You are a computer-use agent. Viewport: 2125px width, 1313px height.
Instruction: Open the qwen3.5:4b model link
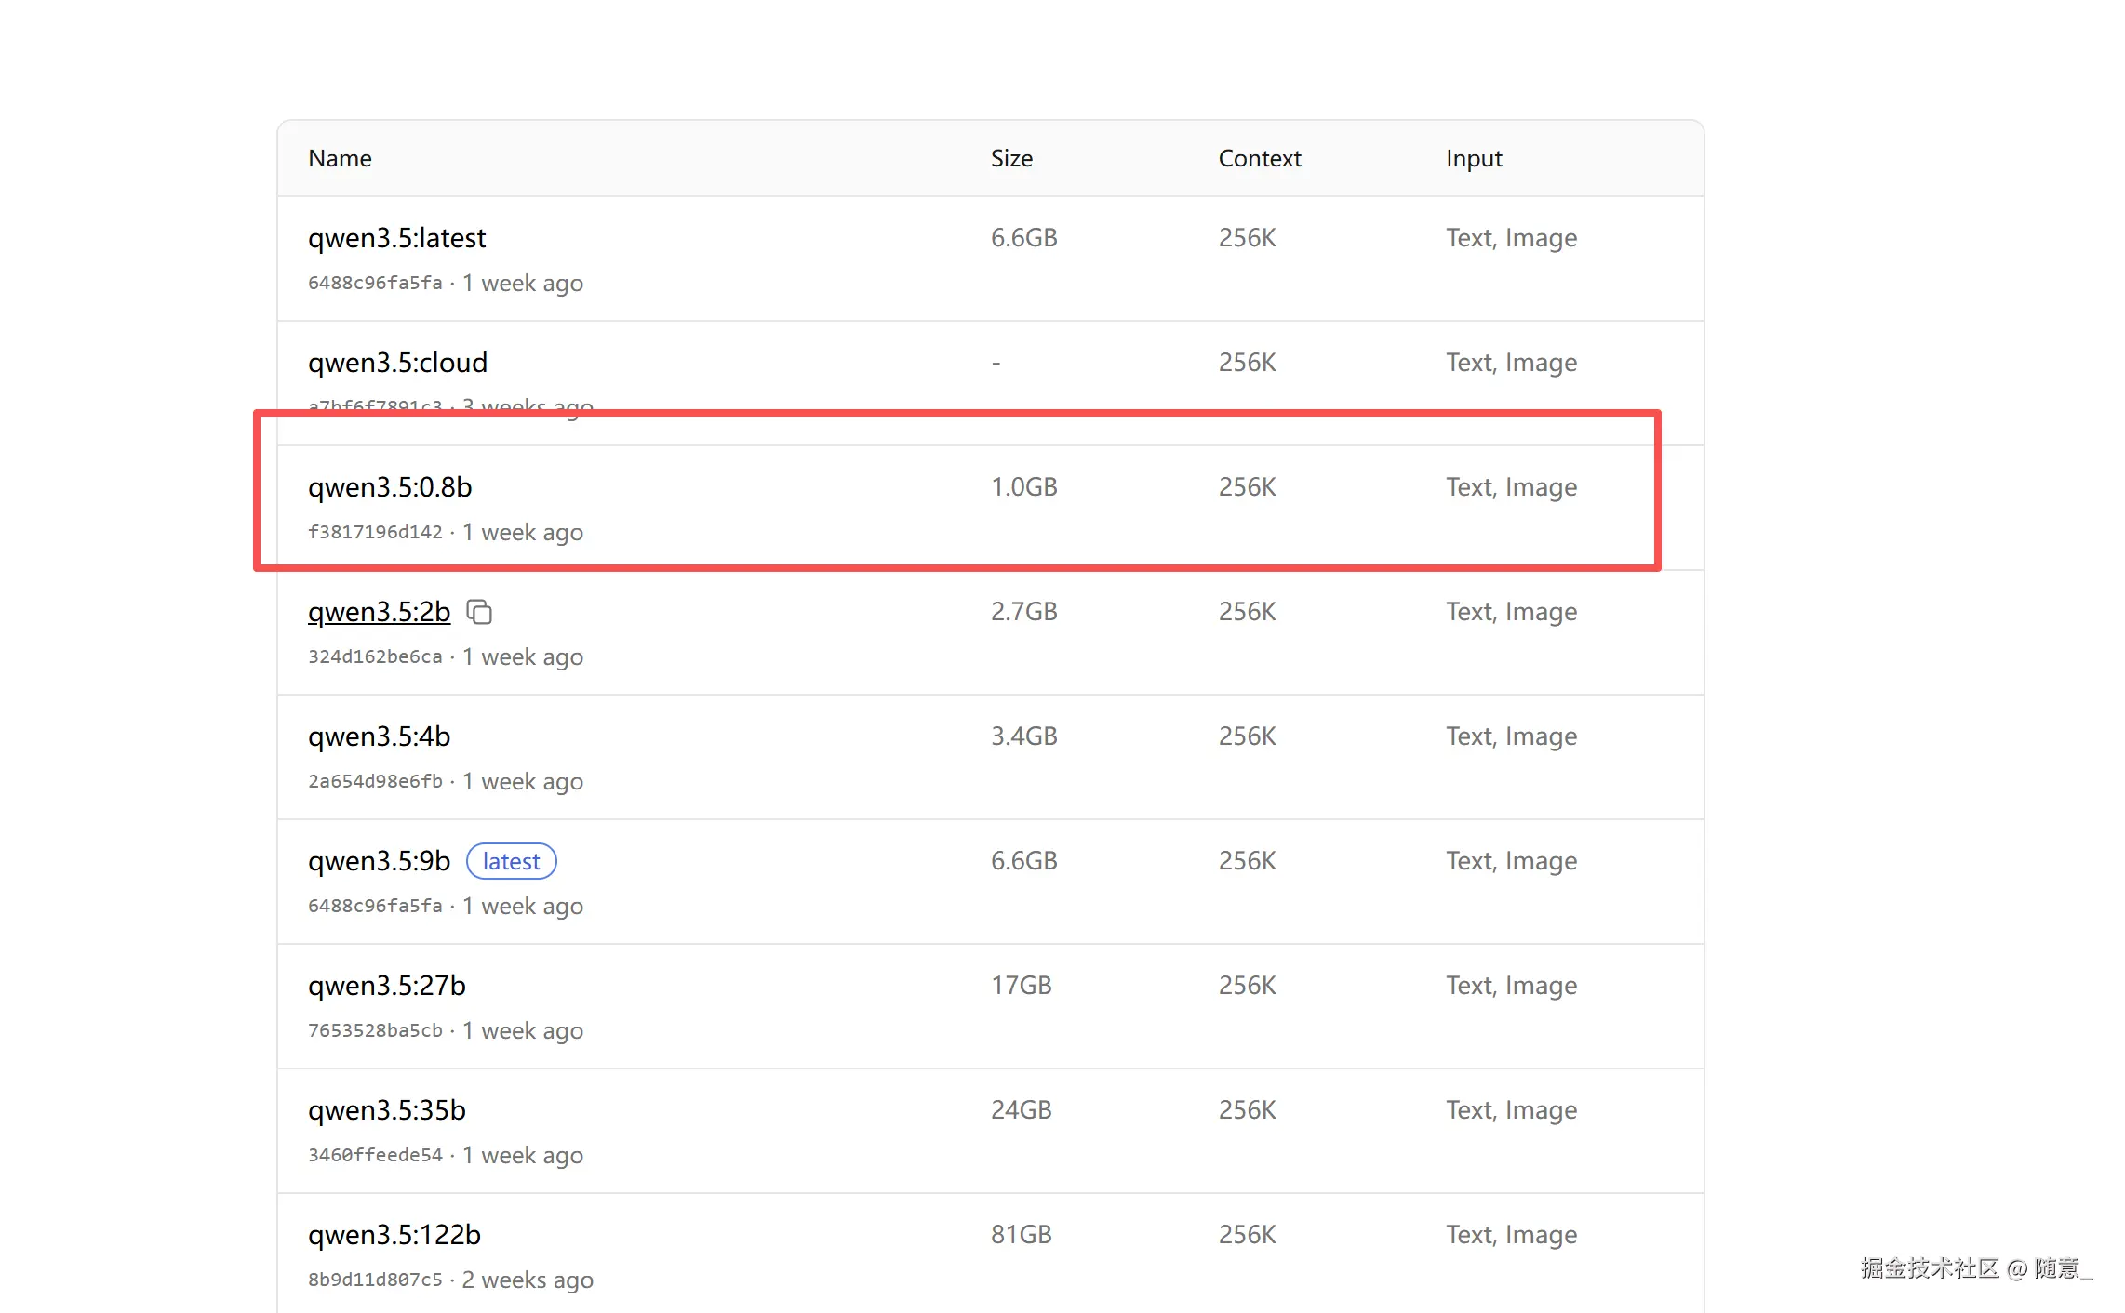click(379, 736)
